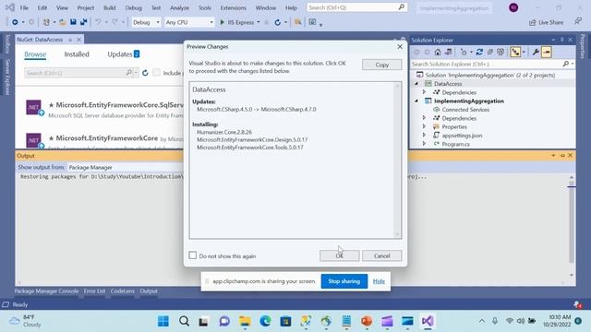Check Do not show this again

point(193,255)
